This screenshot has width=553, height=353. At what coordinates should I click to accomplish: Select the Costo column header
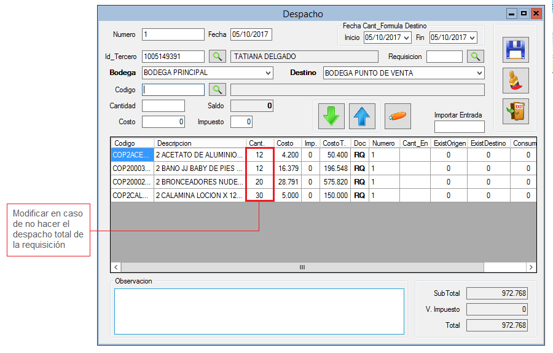288,143
